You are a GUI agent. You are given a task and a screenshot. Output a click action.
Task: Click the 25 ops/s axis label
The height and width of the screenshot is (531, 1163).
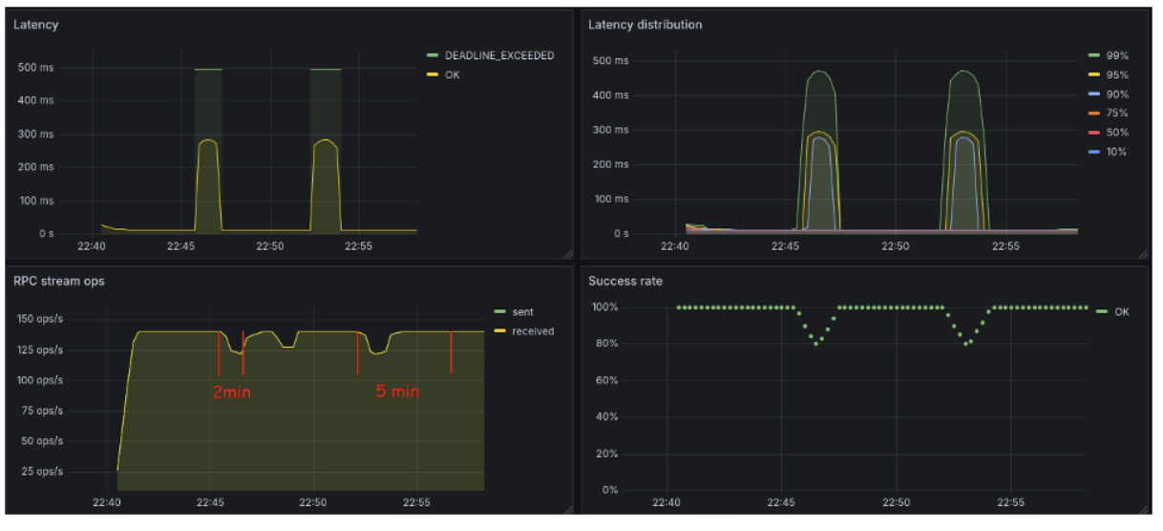(x=44, y=471)
